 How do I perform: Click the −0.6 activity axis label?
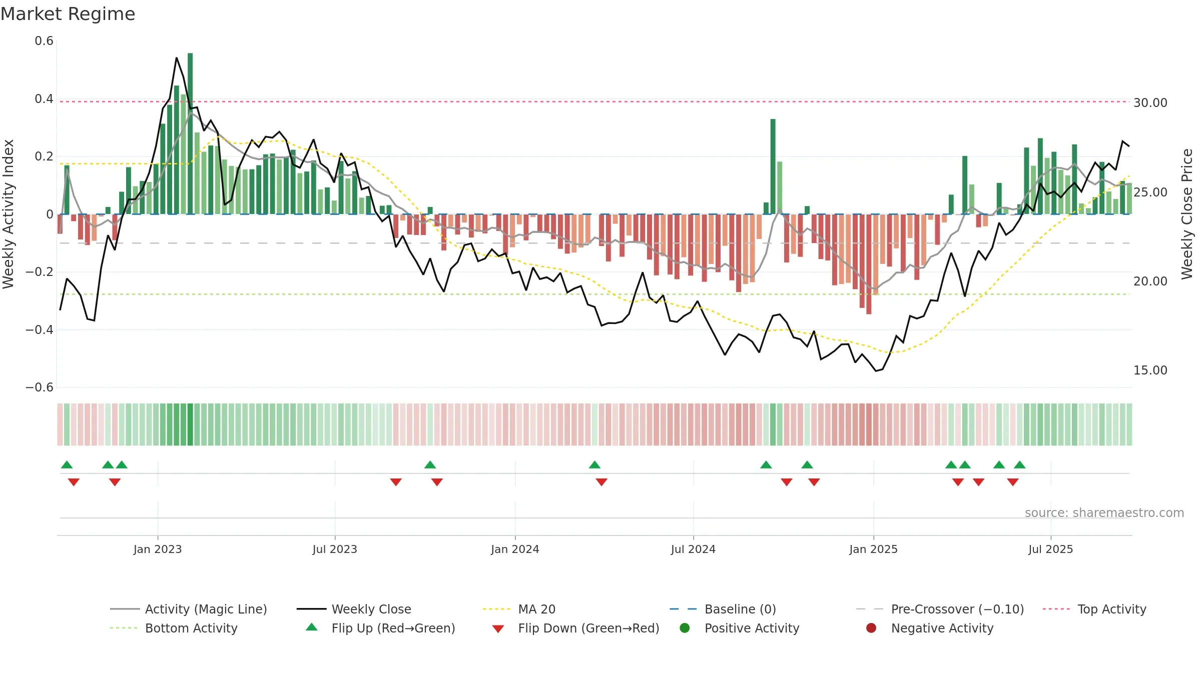40,387
